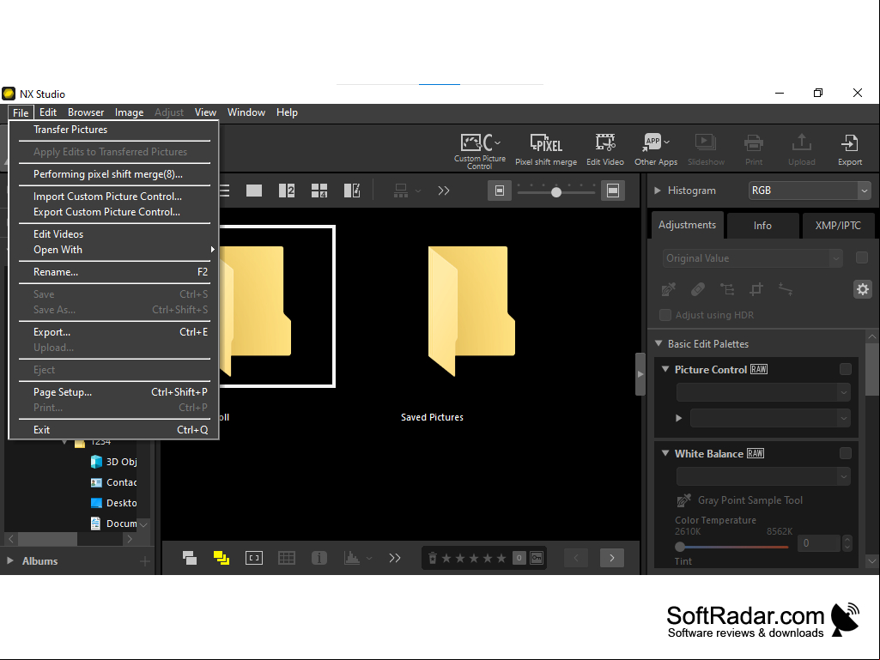This screenshot has width=880, height=660.
Task: Go to next image arrow button
Action: 612,558
